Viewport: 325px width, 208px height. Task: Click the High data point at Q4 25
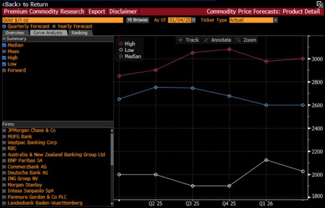click(x=229, y=50)
